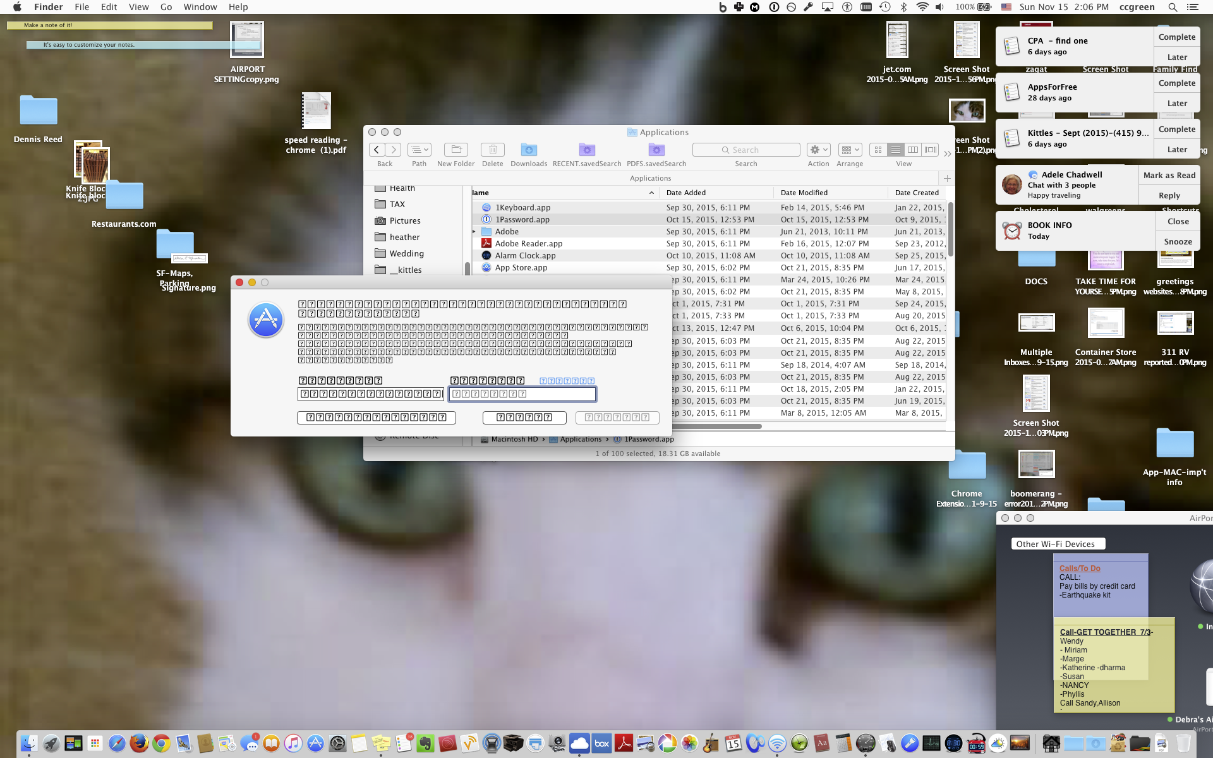Click the New Folder toolbar icon
1213x758 pixels.
456,150
